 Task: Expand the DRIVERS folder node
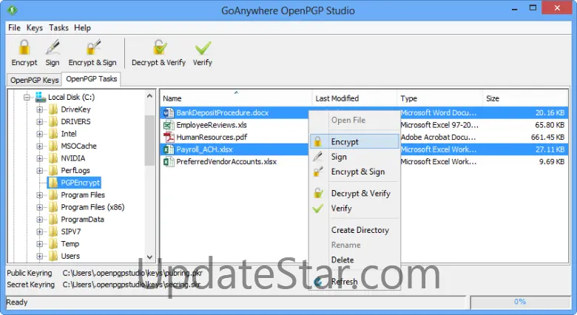[x=40, y=122]
